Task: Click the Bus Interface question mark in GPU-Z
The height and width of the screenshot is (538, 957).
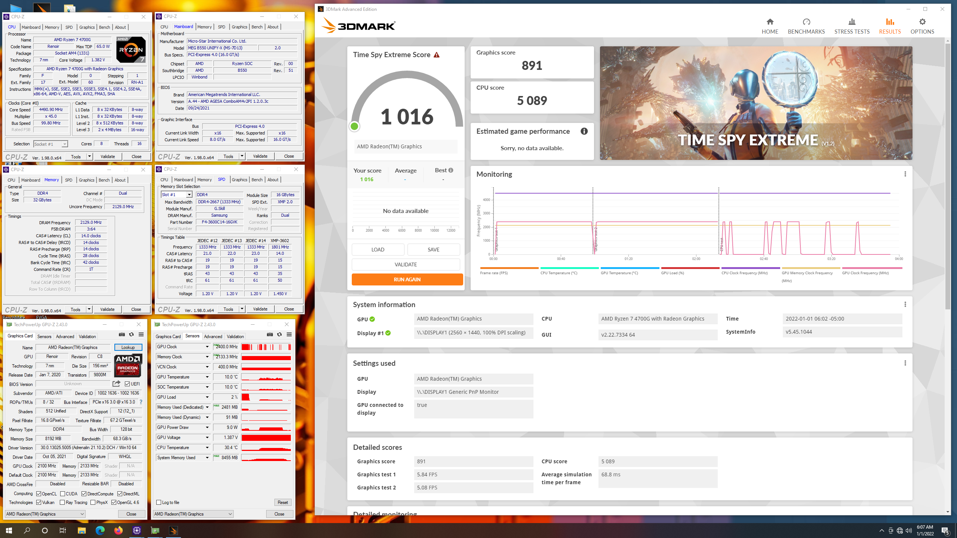Action: click(x=141, y=402)
